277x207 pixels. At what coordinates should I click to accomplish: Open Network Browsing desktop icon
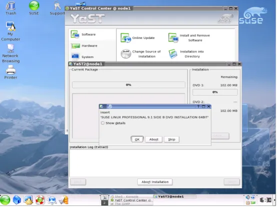click(x=11, y=53)
